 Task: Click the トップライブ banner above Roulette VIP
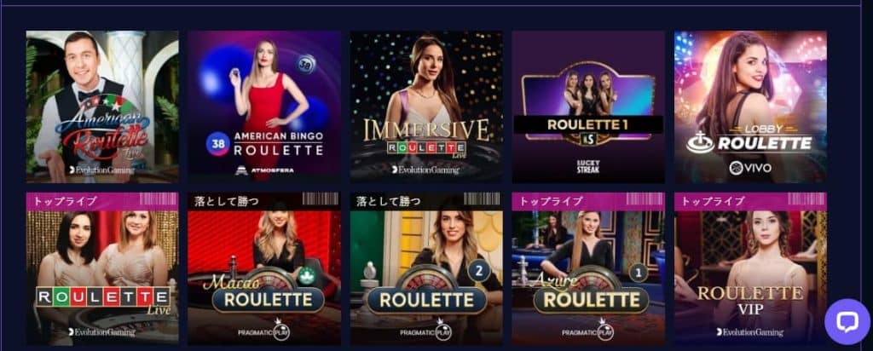point(750,201)
